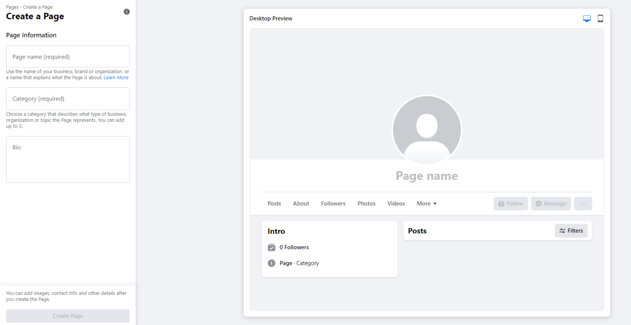The height and width of the screenshot is (325, 631).
Task: Open the Learn More link
Action: coord(116,77)
